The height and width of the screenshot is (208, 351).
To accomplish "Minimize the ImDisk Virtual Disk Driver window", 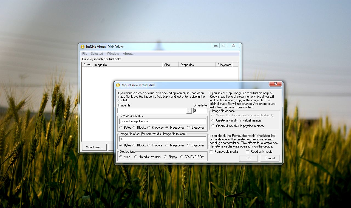I will (x=216, y=46).
